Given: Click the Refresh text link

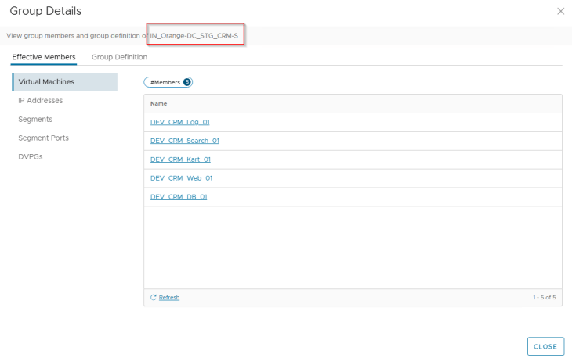Looking at the screenshot, I should coord(169,298).
